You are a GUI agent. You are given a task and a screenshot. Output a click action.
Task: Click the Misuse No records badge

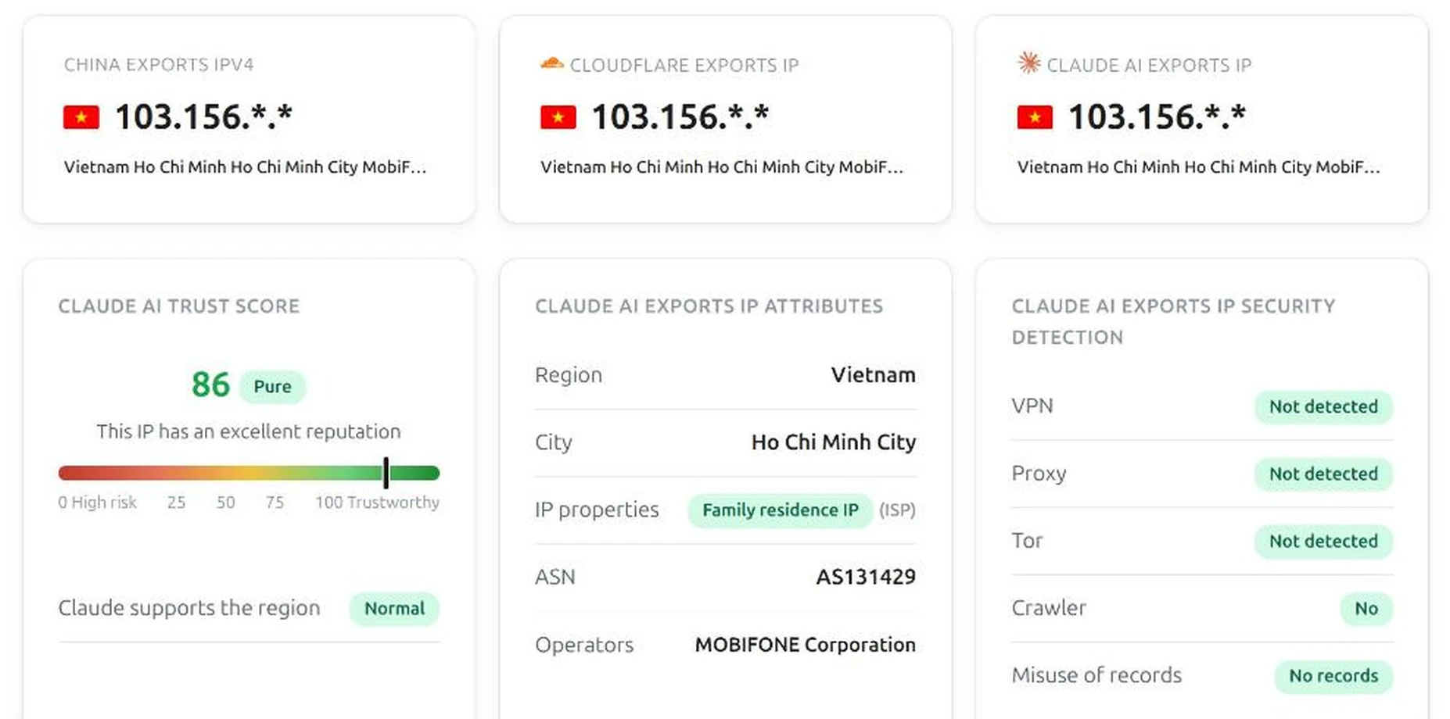(x=1333, y=675)
